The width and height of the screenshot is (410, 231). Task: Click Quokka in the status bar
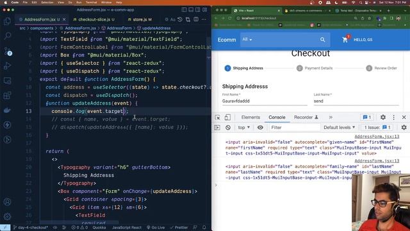[x=99, y=228]
